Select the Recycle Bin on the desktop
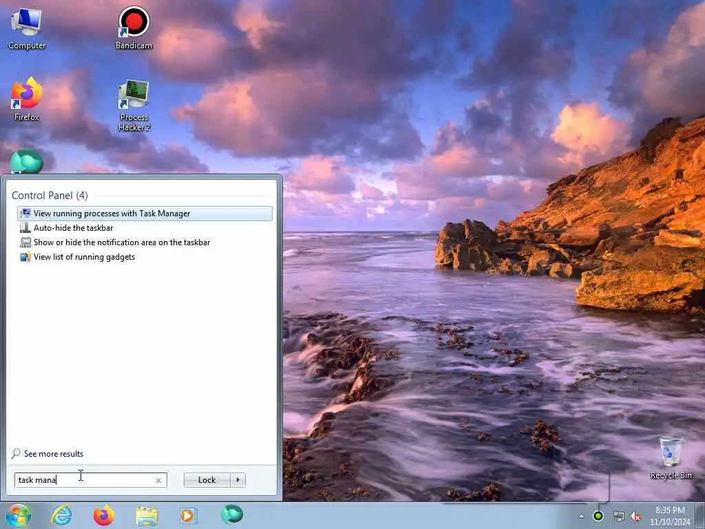Viewport: 705px width, 529px height. pos(671,457)
